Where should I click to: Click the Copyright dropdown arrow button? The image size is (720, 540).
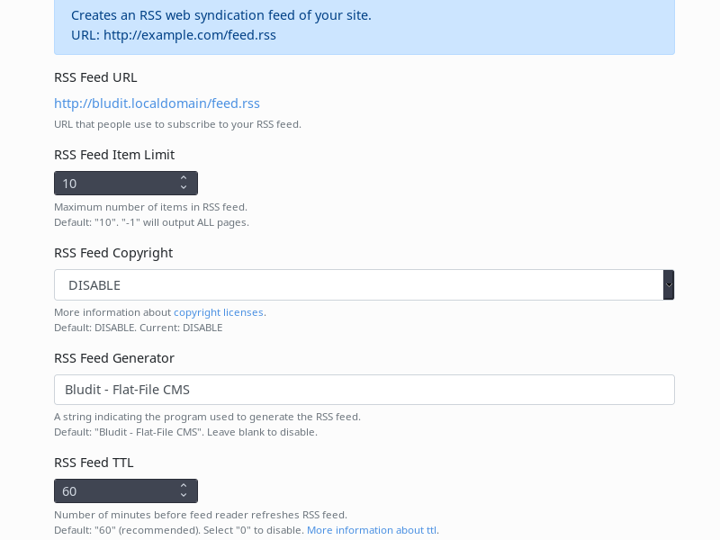point(669,285)
